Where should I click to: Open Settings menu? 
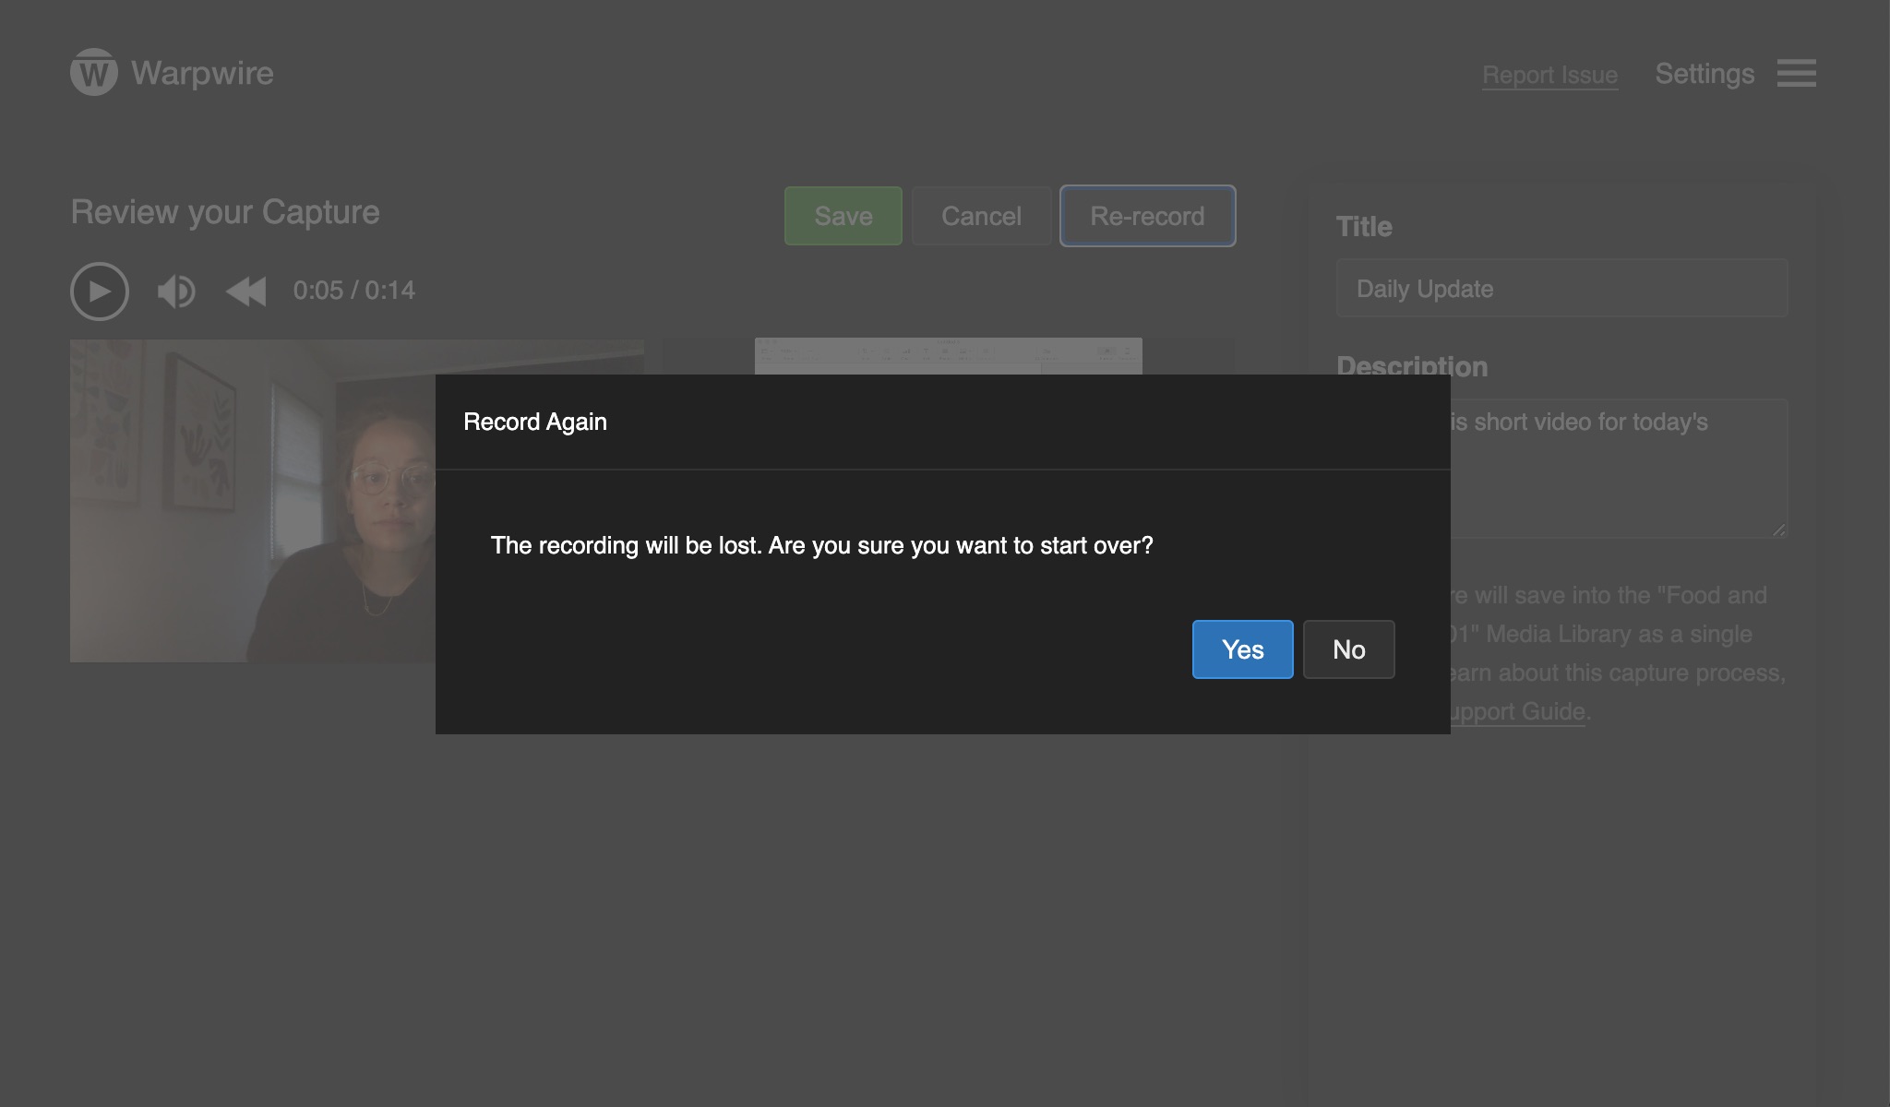(x=1705, y=73)
